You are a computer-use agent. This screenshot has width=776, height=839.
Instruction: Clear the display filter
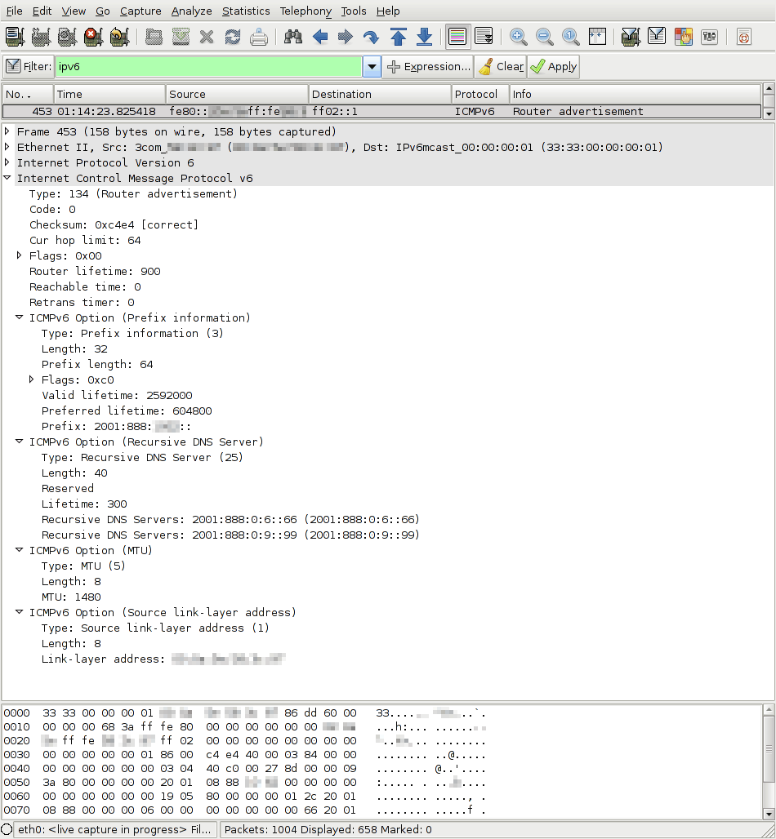(x=501, y=66)
